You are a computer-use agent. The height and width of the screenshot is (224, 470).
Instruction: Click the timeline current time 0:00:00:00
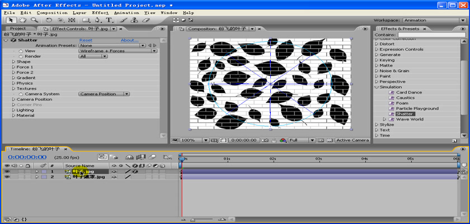27,157
